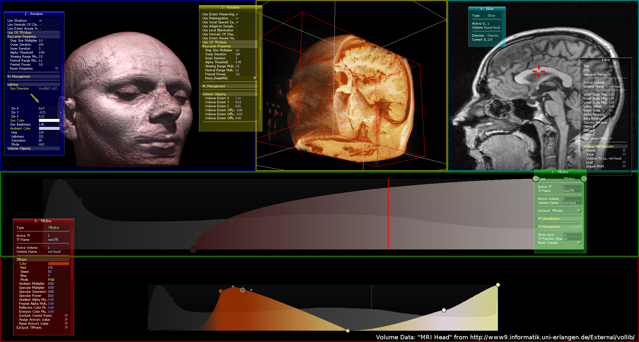
Task: Toggle Use Shadows checkbox
Action: pos(40,21)
